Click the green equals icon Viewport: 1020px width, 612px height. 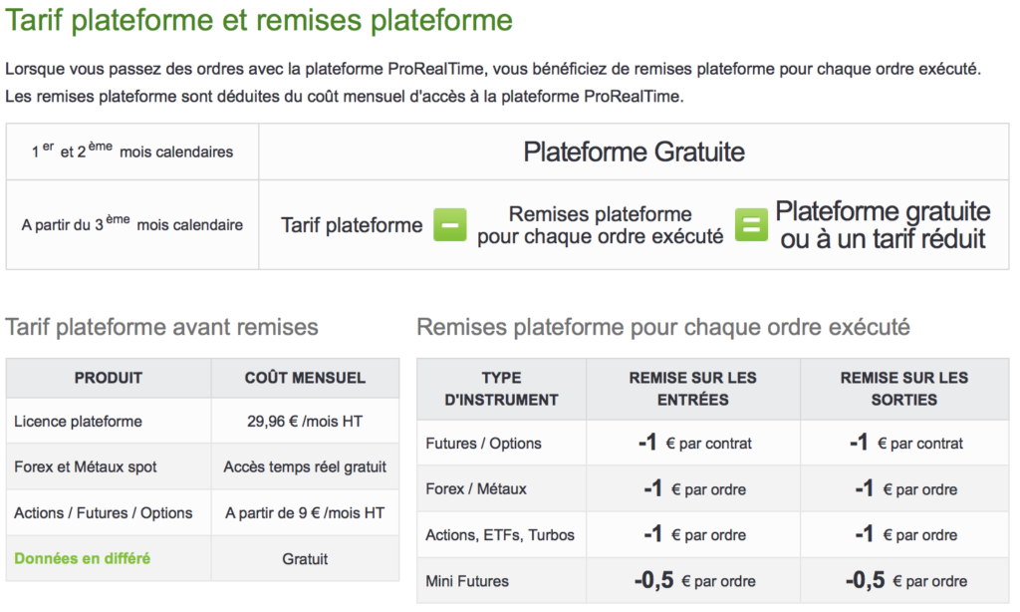point(751,224)
